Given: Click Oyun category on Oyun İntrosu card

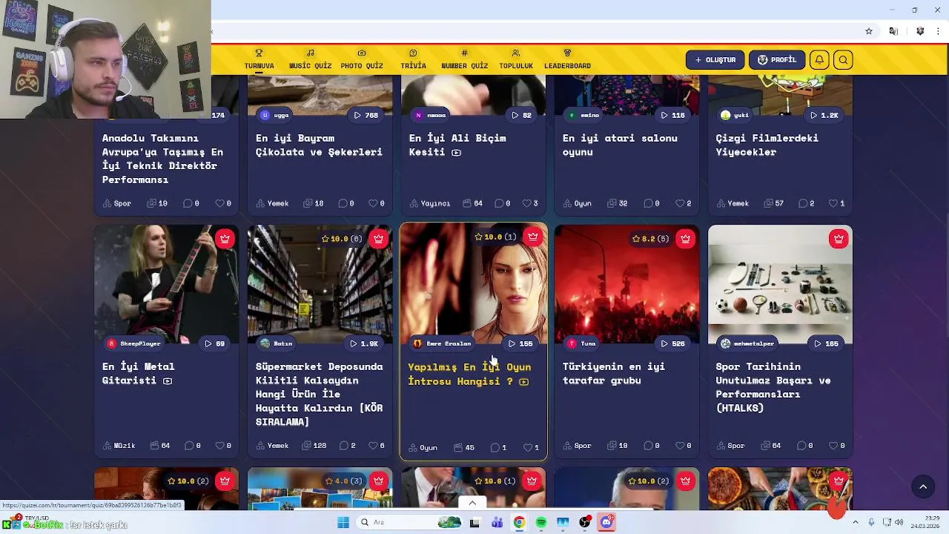Looking at the screenshot, I should coord(423,447).
